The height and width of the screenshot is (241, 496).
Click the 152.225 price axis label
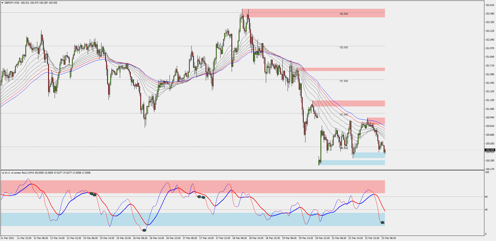pyautogui.click(x=490, y=31)
